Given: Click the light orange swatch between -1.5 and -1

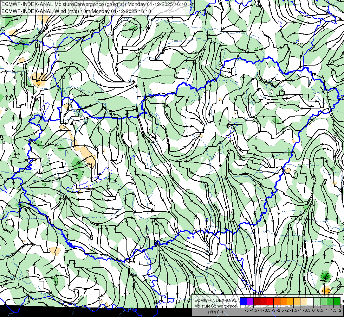Looking at the screenshot, I should 297,301.
